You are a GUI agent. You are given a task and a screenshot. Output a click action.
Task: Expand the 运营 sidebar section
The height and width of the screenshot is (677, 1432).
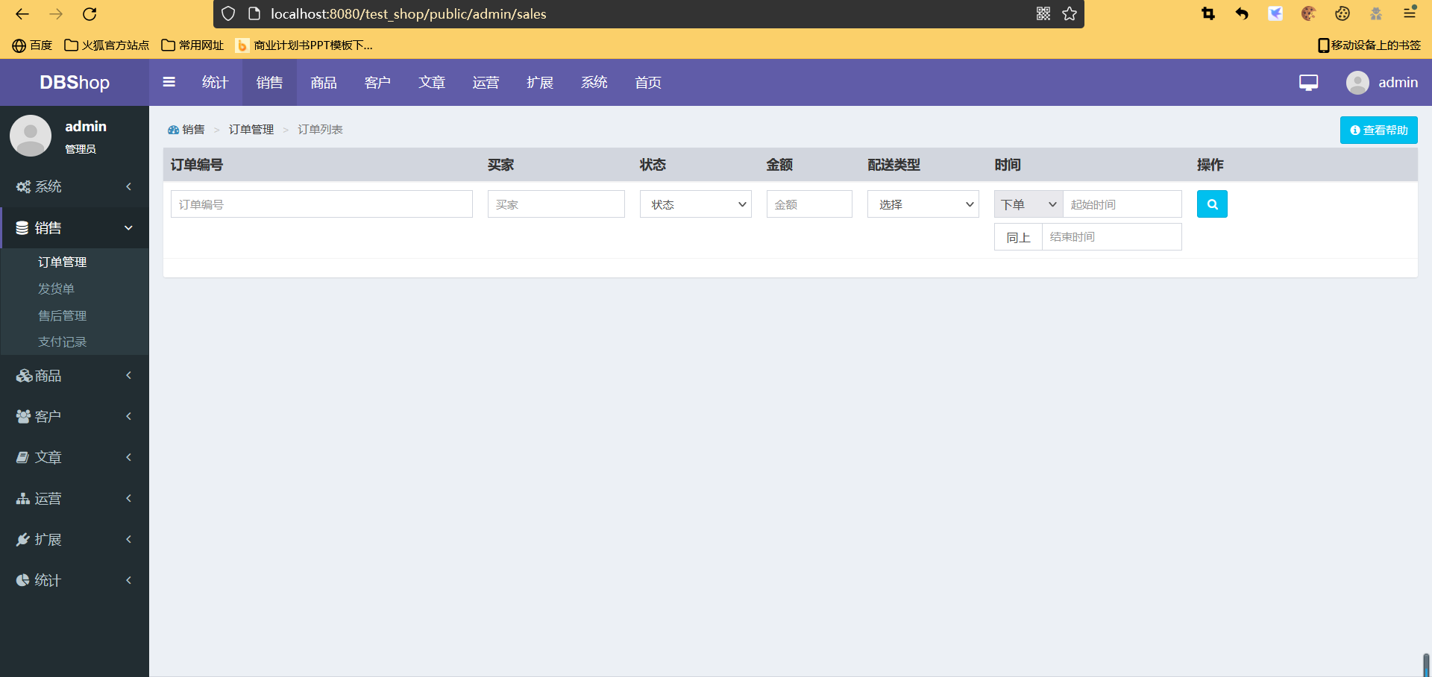pos(75,499)
